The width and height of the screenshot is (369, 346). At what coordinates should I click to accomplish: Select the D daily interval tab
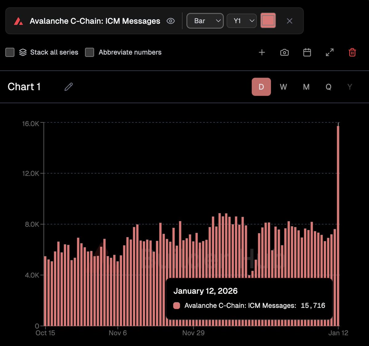pos(261,87)
